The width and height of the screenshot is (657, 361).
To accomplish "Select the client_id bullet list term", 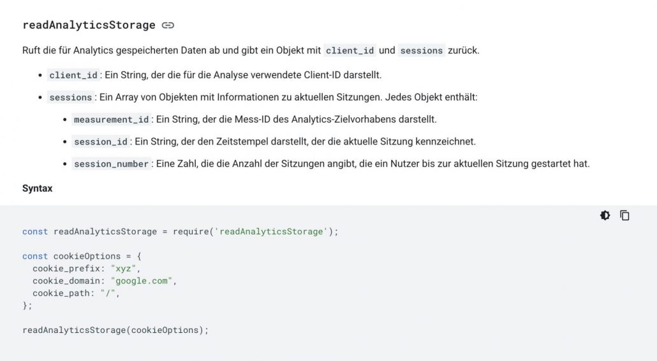I will tap(73, 75).
